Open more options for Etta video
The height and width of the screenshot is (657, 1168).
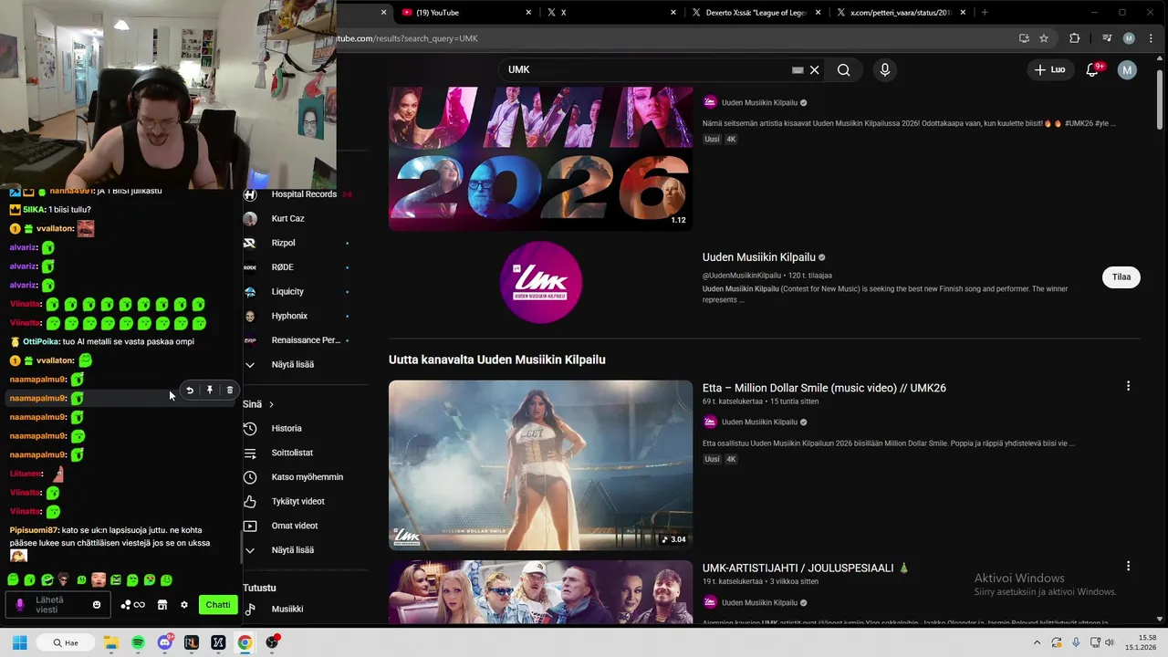1128,386
